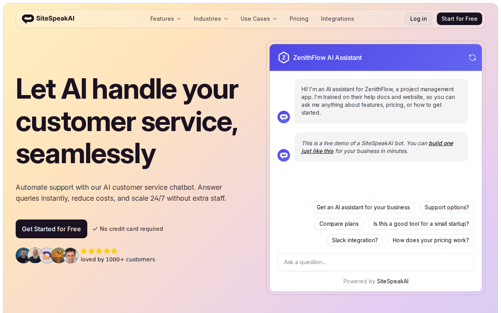Click the Z icon in the chat header
Image resolution: width=501 pixels, height=313 pixels.
(283, 58)
